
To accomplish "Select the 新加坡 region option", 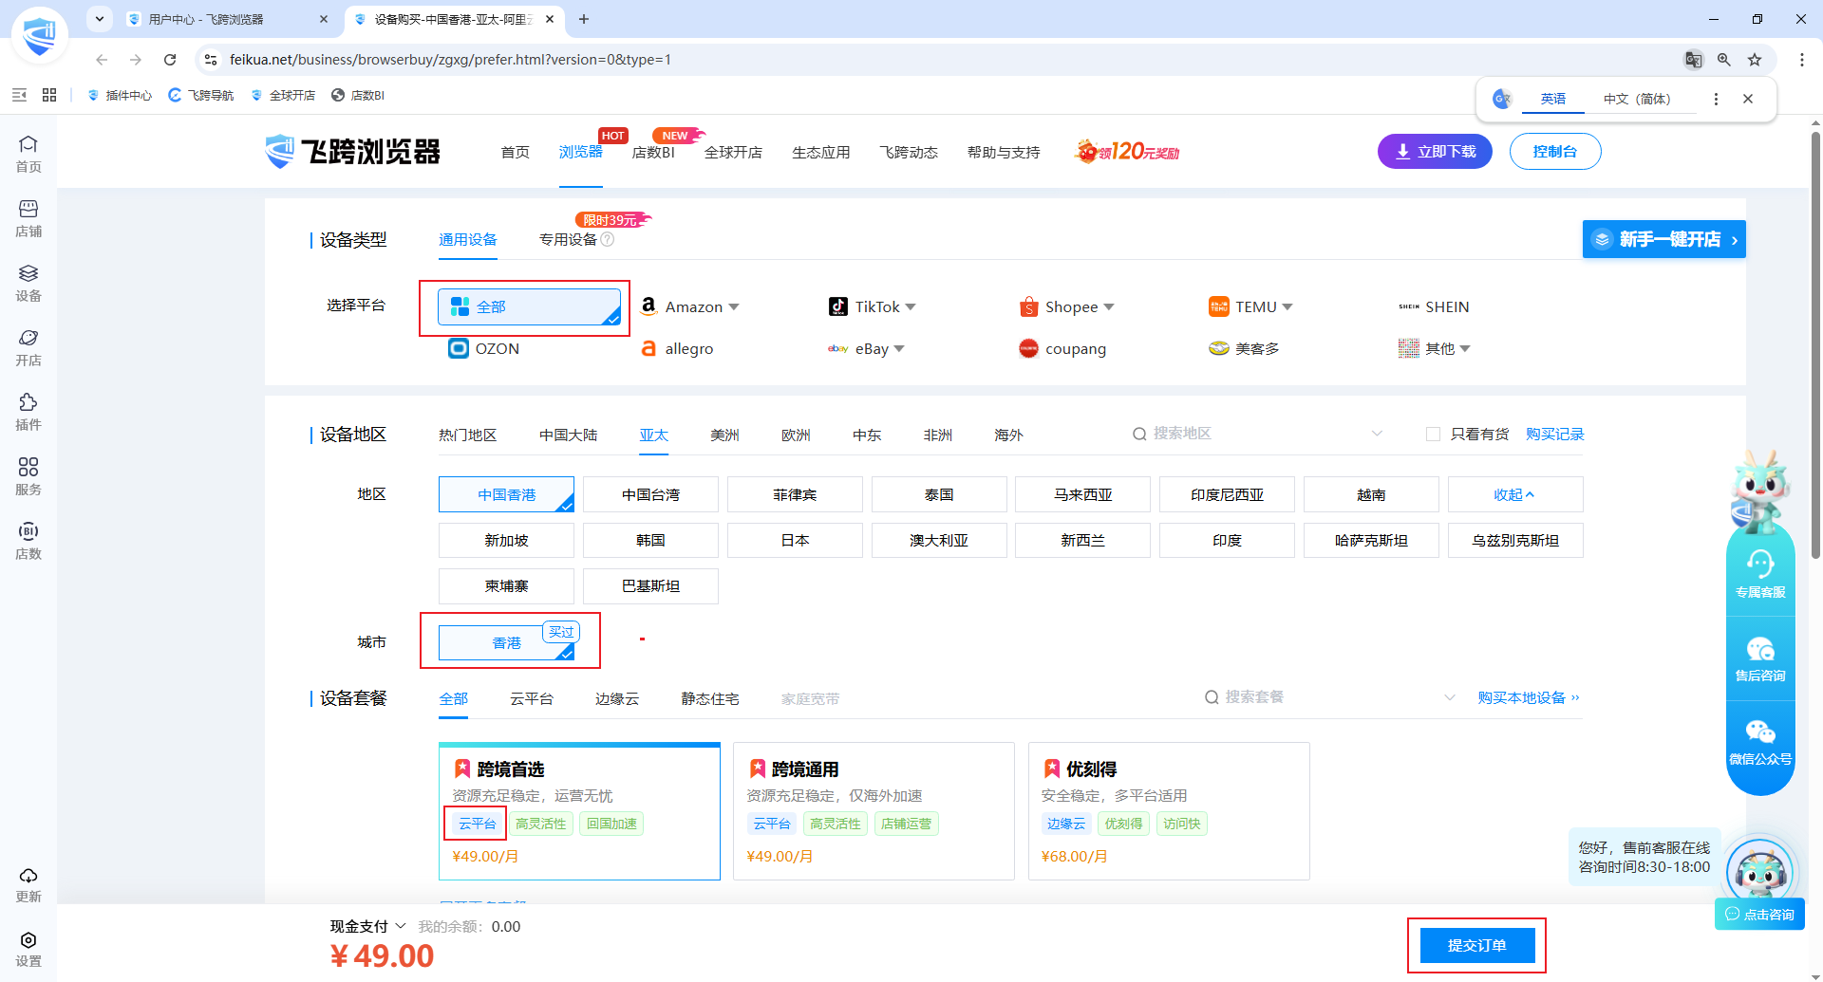I will [x=506, y=540].
